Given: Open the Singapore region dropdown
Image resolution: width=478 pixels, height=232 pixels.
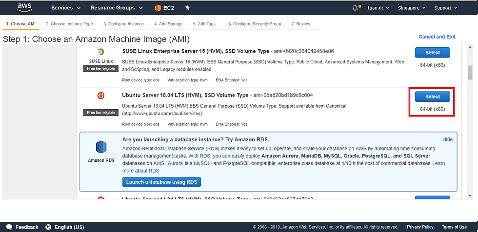Looking at the screenshot, I should point(412,8).
